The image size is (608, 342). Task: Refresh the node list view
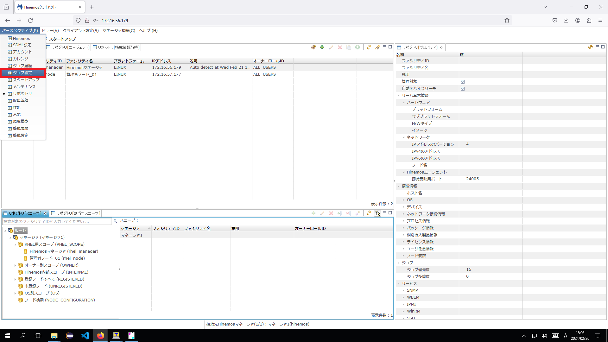369,47
